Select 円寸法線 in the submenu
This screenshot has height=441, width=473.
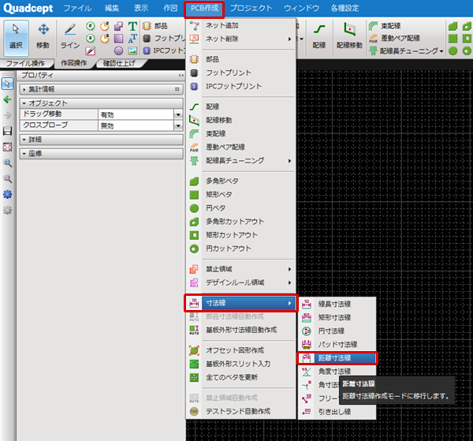(x=337, y=331)
